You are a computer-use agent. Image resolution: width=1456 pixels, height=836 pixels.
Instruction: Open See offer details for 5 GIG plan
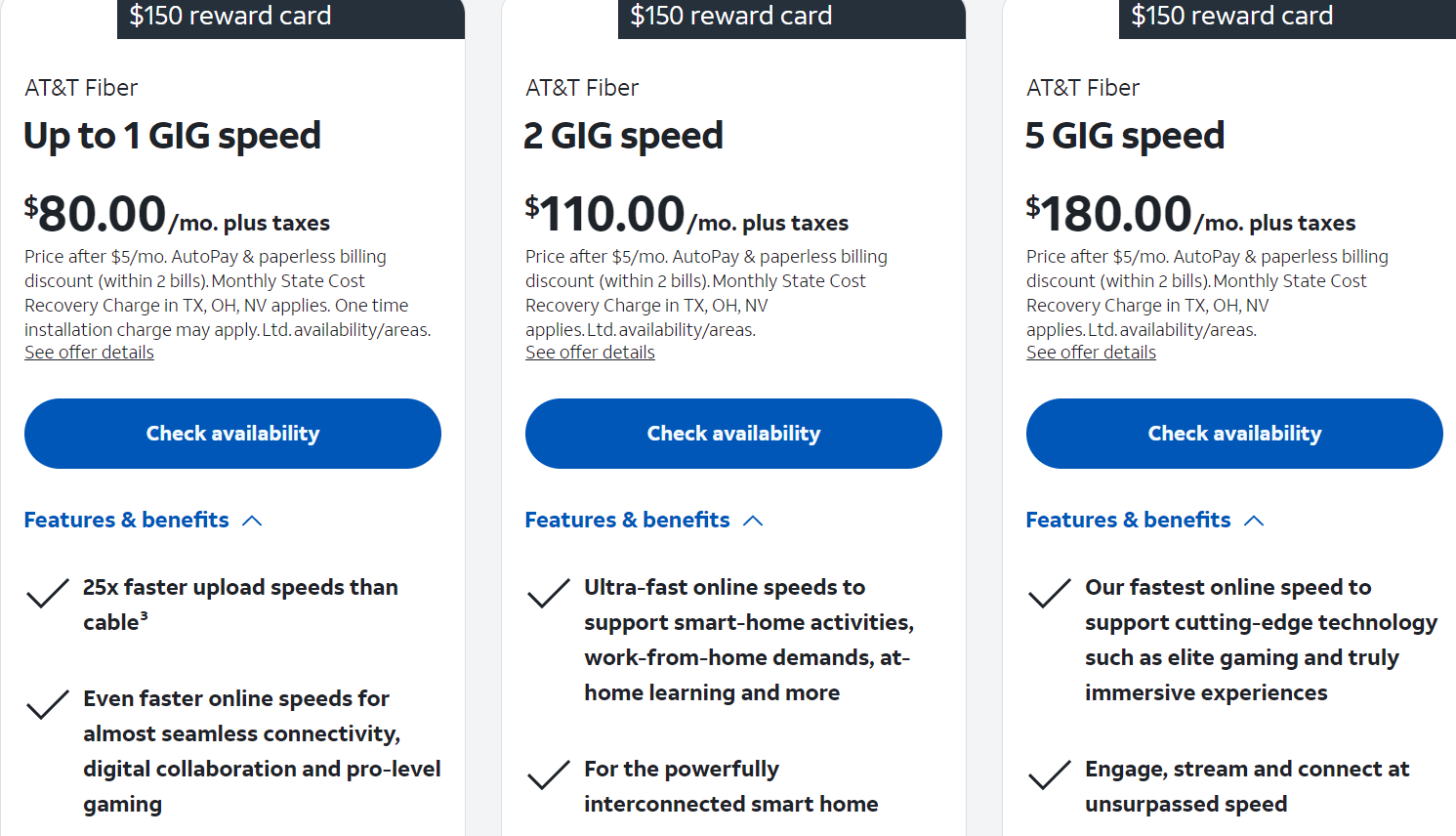(x=1091, y=353)
